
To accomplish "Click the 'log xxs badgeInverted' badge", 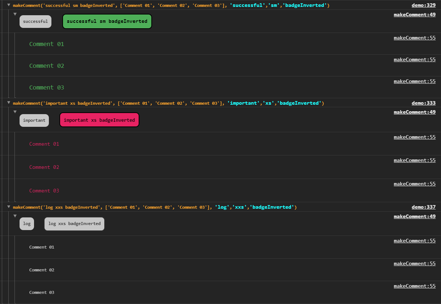I will 74,224.
